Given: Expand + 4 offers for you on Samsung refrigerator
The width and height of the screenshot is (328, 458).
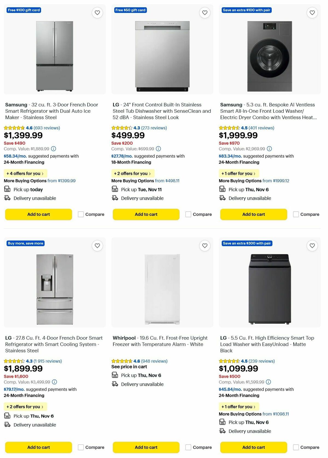Looking at the screenshot, I should 25,173.
